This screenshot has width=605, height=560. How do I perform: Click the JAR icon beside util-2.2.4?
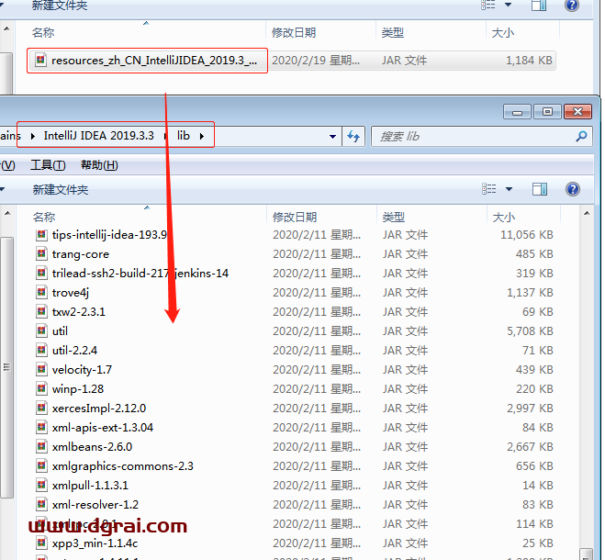click(x=41, y=351)
